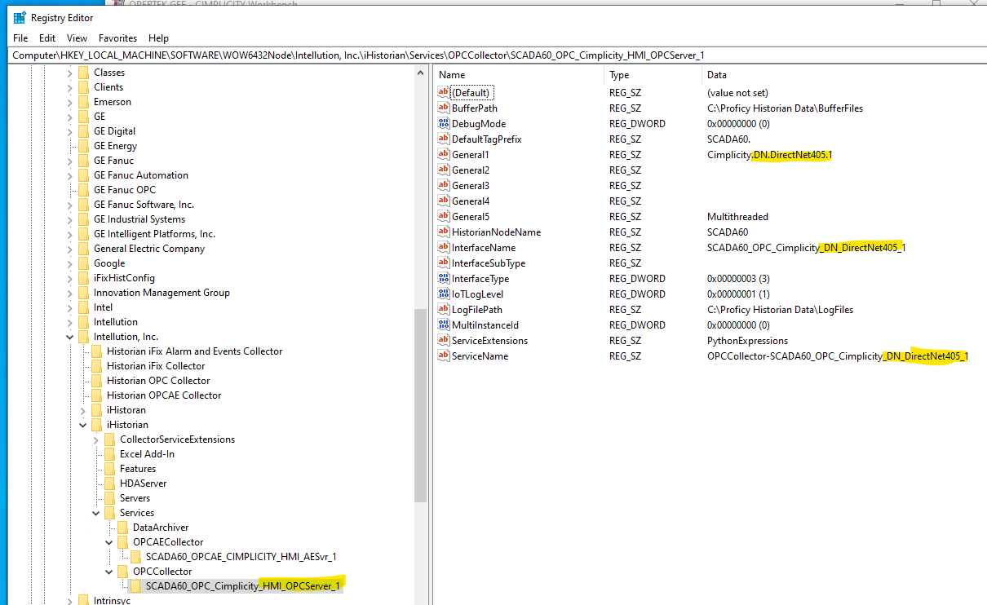
Task: Open the Edit menu
Action: click(x=47, y=38)
